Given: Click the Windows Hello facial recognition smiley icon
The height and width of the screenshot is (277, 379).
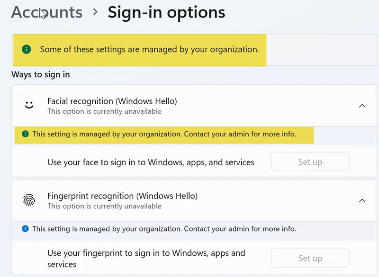Looking at the screenshot, I should coord(29,105).
